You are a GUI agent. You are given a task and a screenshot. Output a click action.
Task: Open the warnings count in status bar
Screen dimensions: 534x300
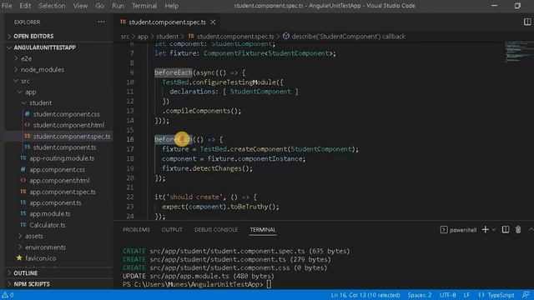pos(8,295)
